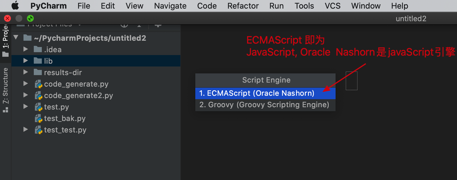This screenshot has height=180, width=457.
Task: Choose Groovy (Groovy Scripting Engine) option
Action: click(265, 105)
